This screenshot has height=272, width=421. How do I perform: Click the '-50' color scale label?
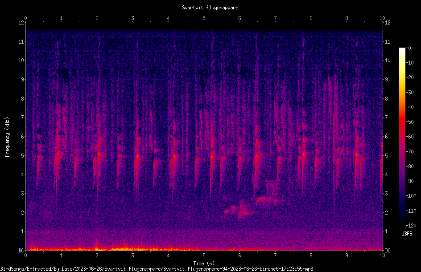(410, 122)
